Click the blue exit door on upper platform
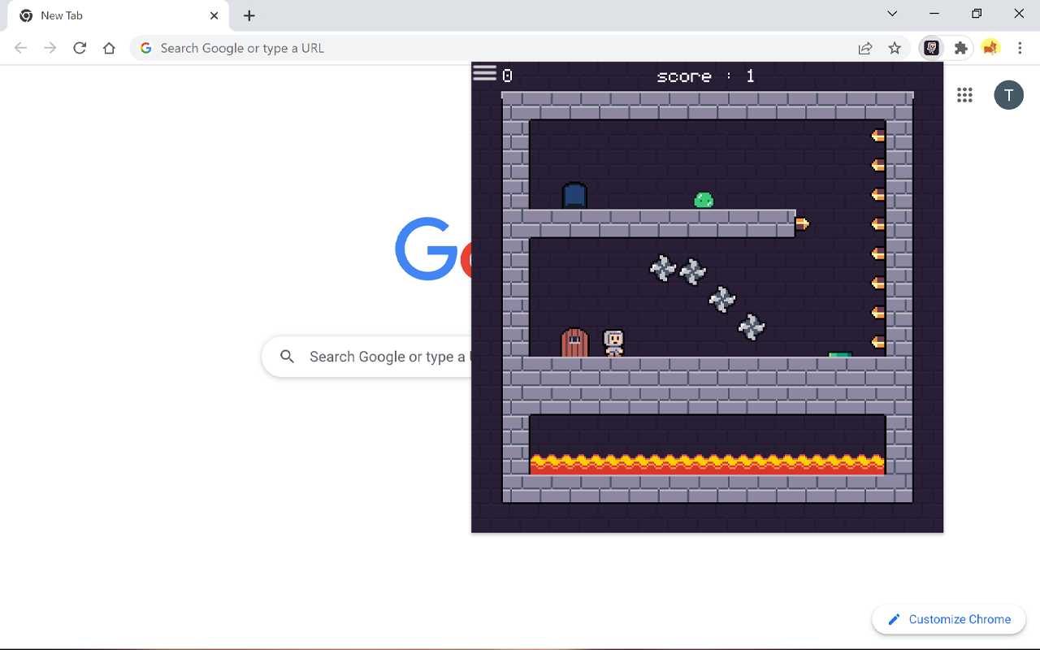 (x=574, y=196)
